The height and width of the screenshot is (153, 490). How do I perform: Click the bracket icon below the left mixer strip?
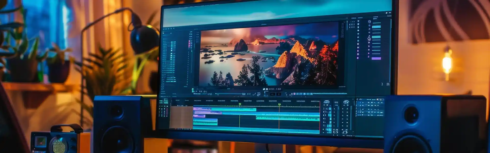click(336, 131)
